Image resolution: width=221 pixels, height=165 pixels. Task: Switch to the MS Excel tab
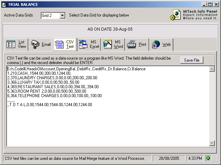tap(89, 44)
